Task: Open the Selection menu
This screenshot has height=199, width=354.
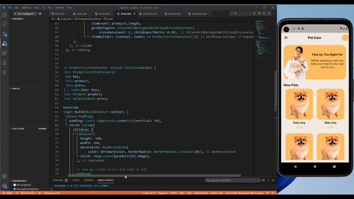Action: tap(26, 8)
